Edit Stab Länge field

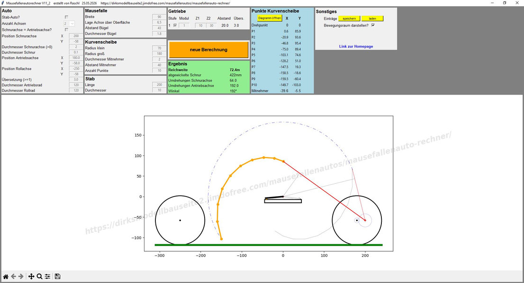(x=159, y=85)
